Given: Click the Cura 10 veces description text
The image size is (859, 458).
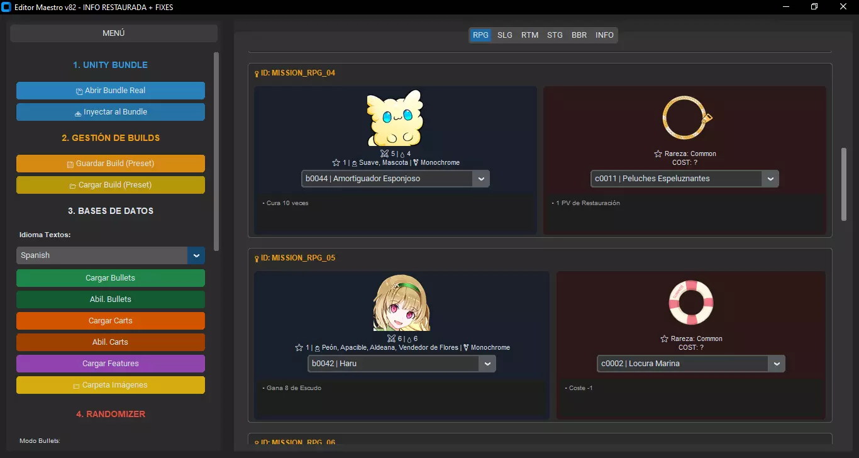Looking at the screenshot, I should [x=285, y=203].
